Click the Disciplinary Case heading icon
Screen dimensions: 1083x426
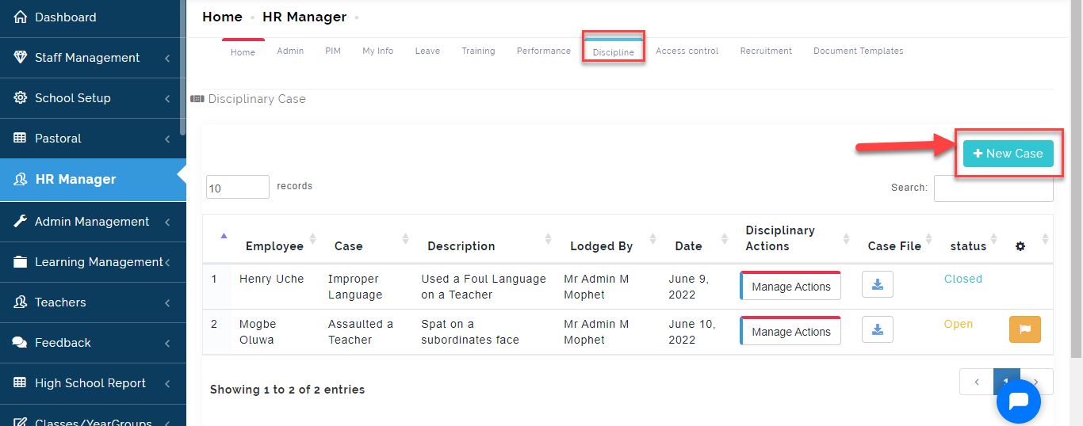[197, 99]
